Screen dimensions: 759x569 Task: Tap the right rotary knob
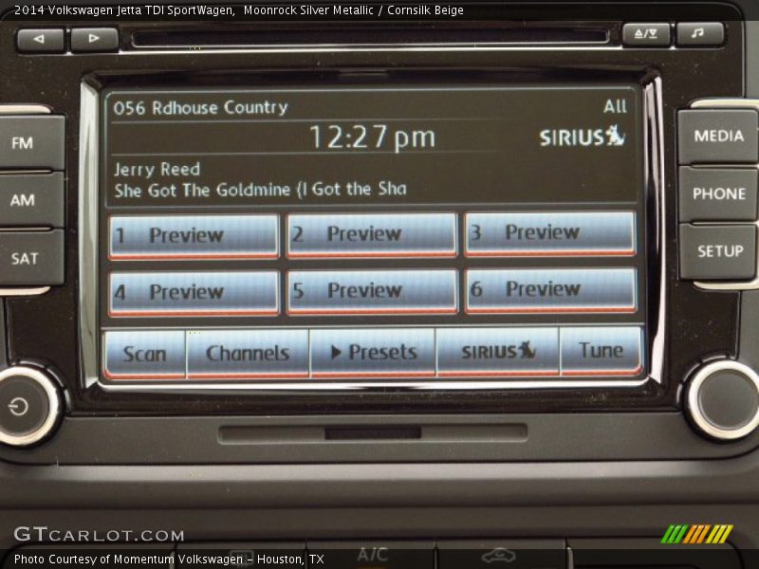tap(724, 399)
